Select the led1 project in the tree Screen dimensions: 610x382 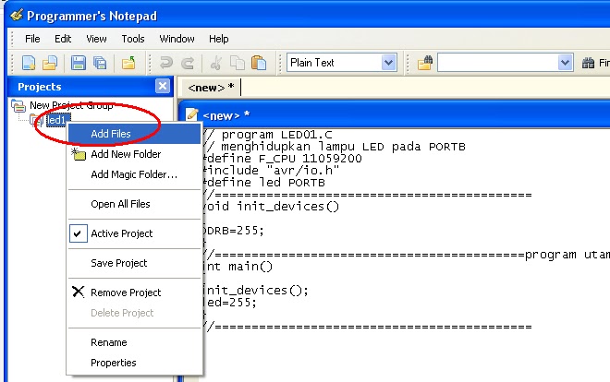(x=57, y=120)
